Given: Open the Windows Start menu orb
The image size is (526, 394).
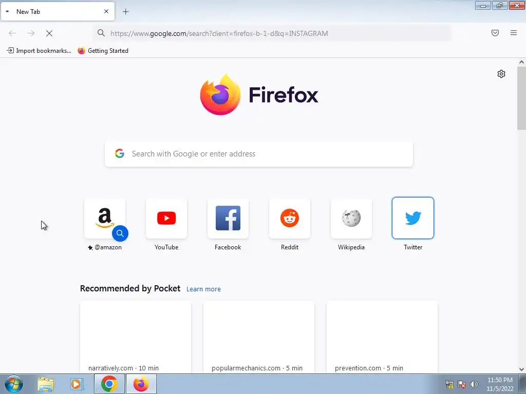Looking at the screenshot, I should tap(14, 384).
